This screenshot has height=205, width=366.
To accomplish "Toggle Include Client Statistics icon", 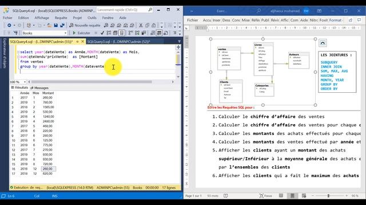I will [x=144, y=33].
